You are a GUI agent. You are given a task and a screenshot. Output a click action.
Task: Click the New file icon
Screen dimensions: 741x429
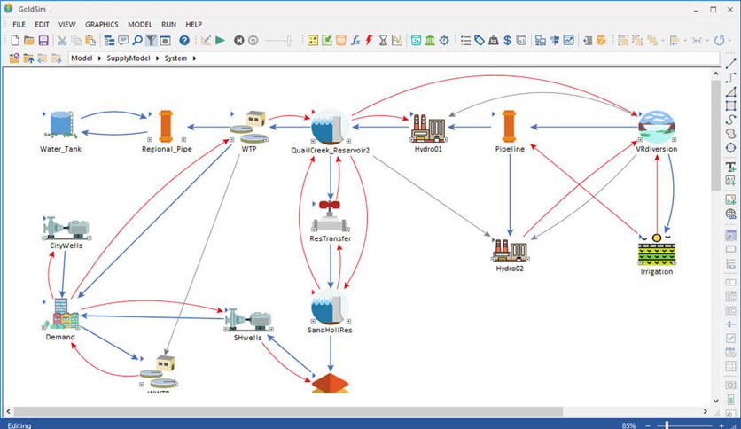[15, 40]
